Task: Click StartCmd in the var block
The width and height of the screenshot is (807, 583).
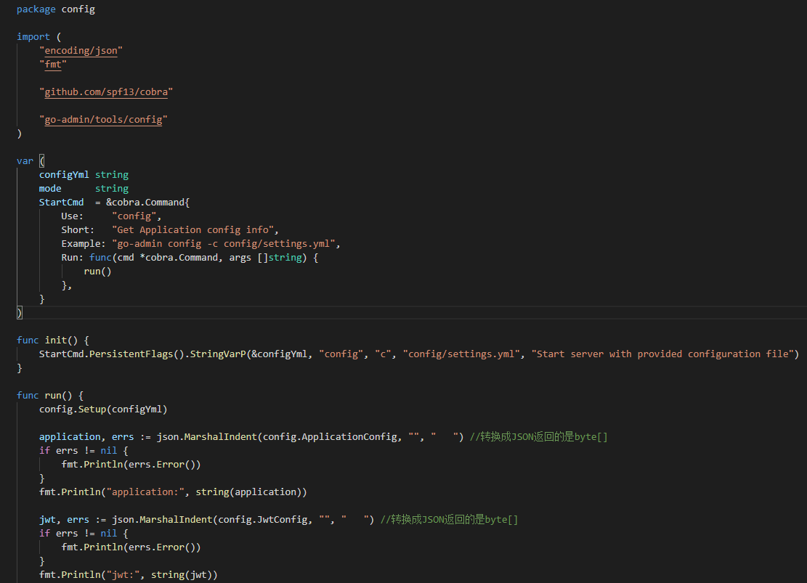Action: tap(61, 203)
